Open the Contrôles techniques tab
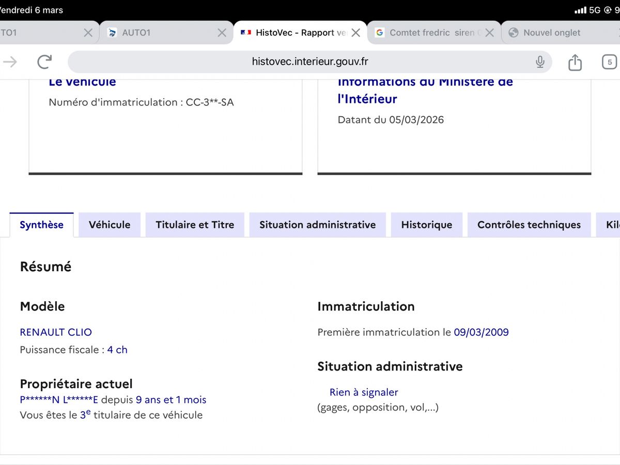This screenshot has height=465, width=620. click(x=529, y=225)
